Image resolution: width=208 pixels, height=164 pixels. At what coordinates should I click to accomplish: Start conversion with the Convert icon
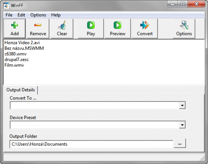pyautogui.click(x=145, y=28)
